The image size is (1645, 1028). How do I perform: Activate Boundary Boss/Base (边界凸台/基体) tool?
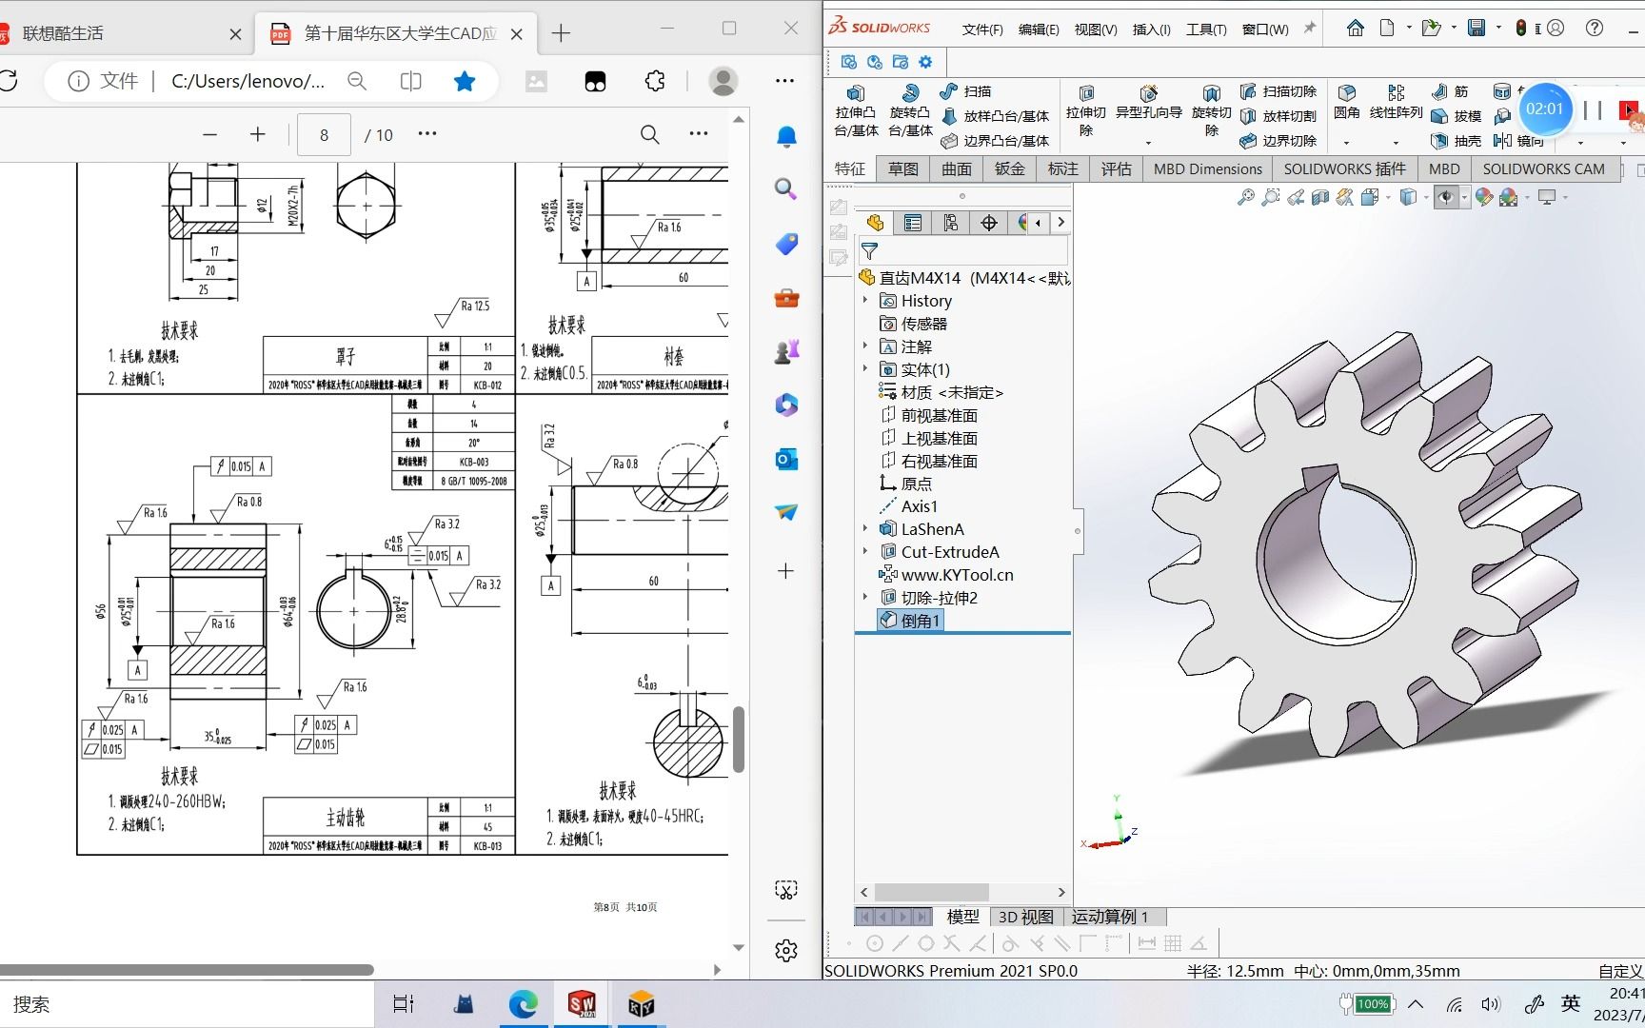[995, 141]
